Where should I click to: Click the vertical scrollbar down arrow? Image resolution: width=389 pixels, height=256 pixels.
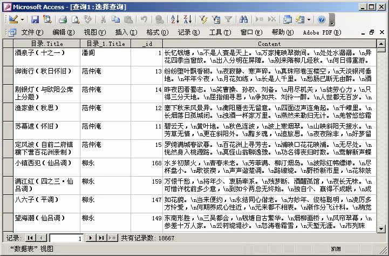(381, 228)
